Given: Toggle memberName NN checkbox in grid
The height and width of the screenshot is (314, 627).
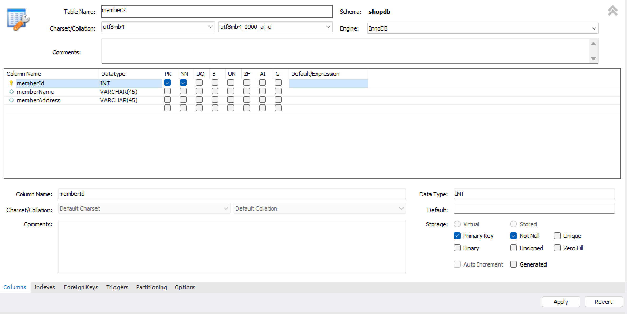Looking at the screenshot, I should point(183,91).
